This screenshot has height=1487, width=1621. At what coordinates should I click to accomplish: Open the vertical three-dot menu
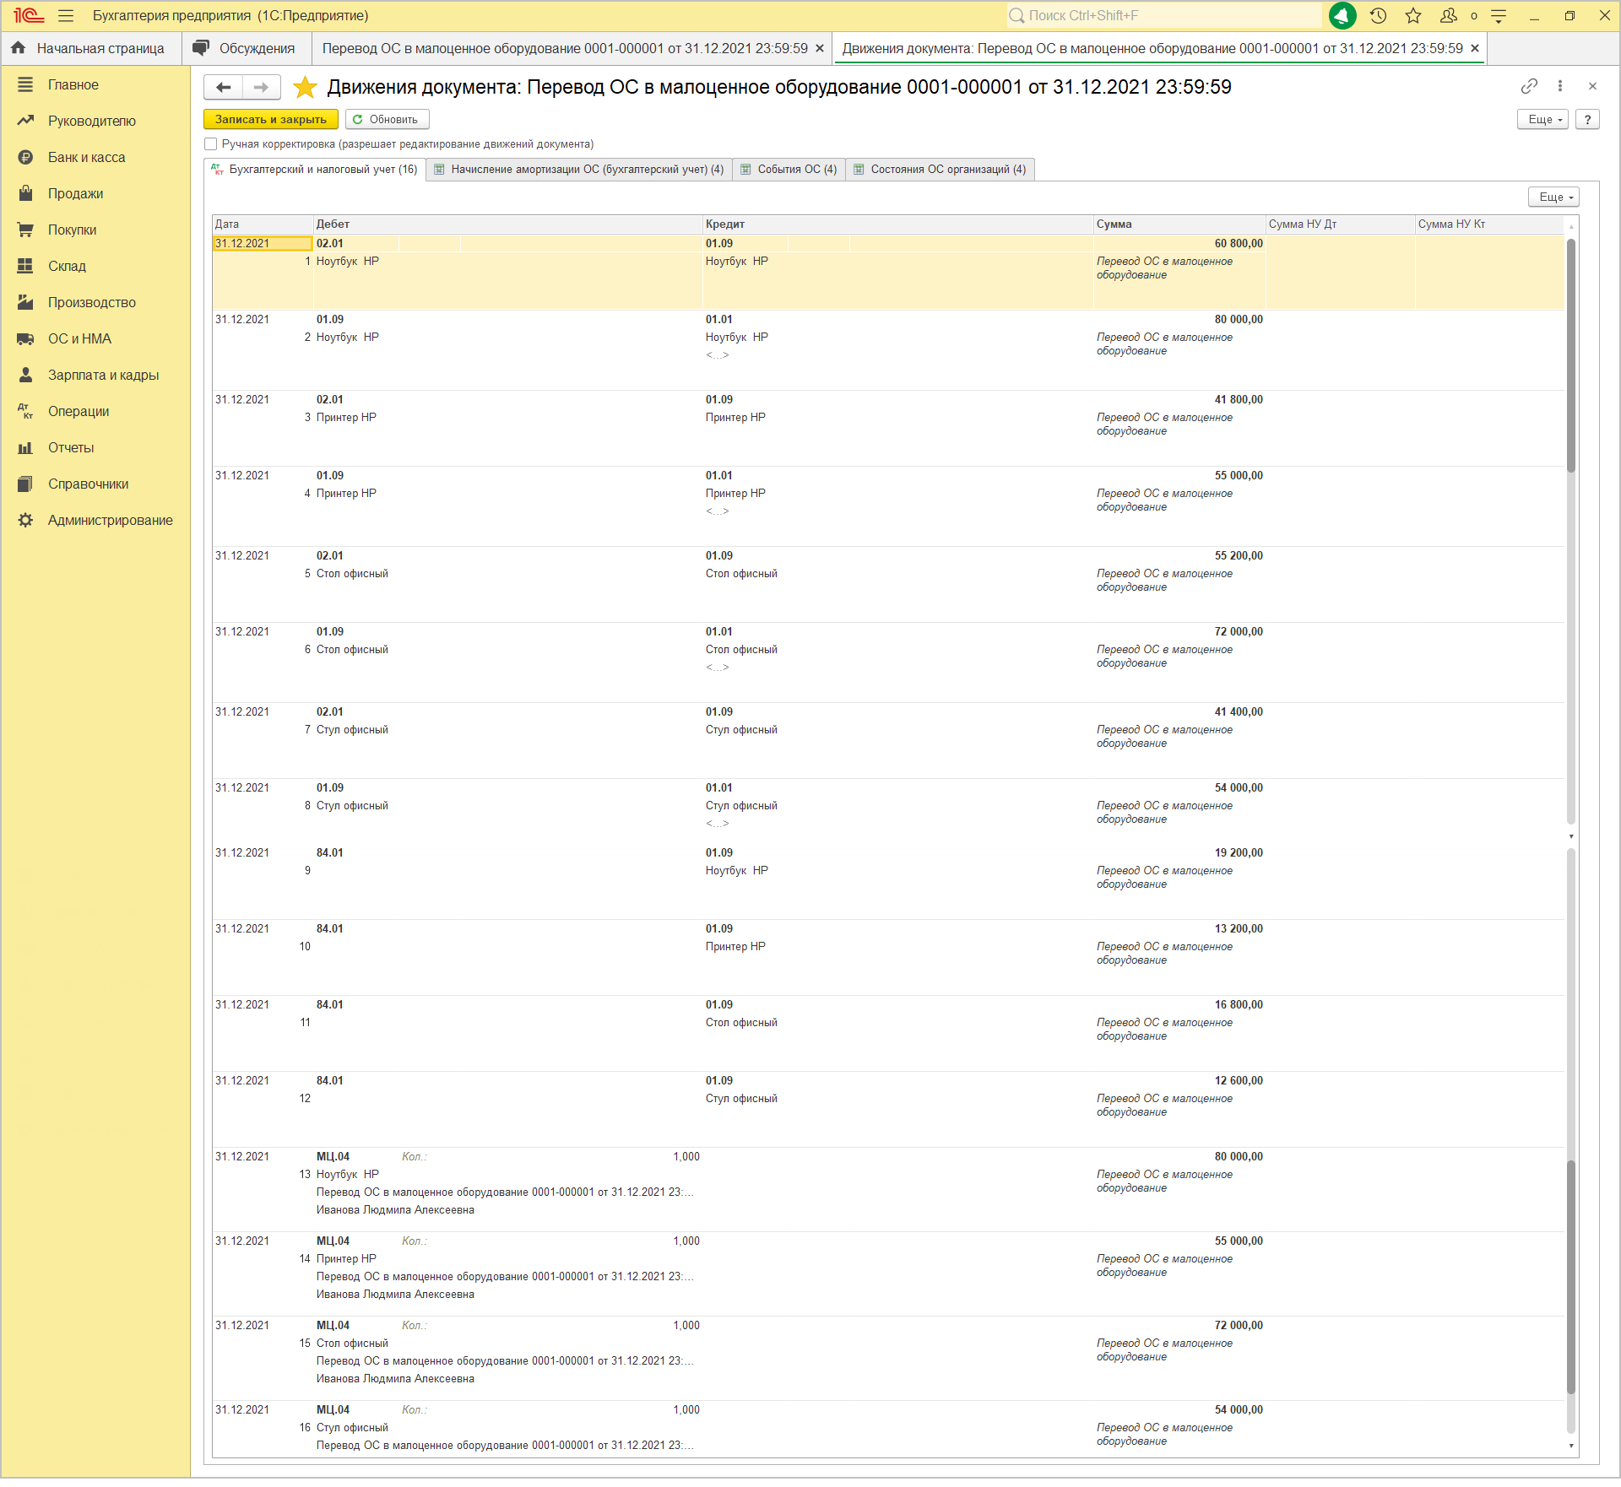[1560, 86]
